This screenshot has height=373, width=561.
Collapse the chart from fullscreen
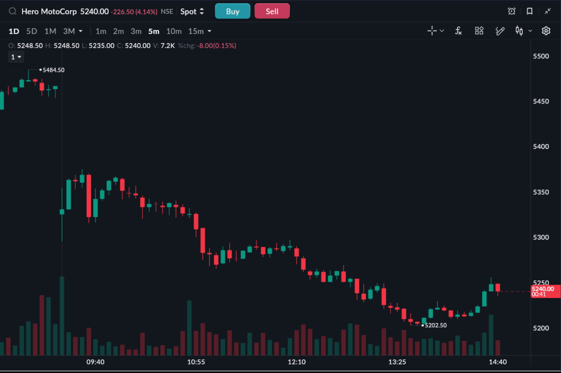(x=547, y=11)
